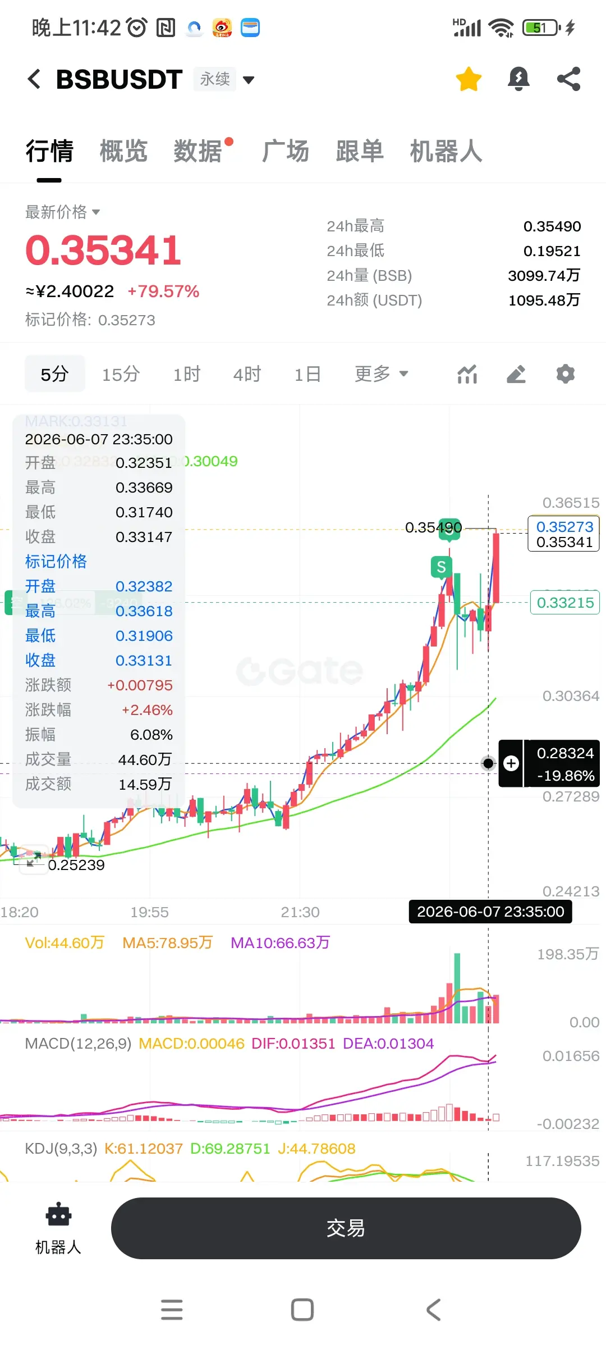Tap the Vol:44.60万 indicator label

(65, 942)
